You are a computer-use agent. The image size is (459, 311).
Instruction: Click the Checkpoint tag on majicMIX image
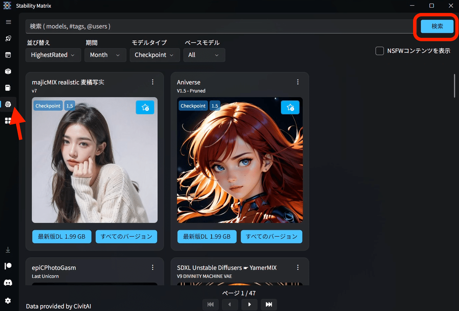click(x=48, y=106)
